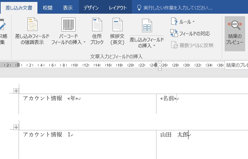This screenshot has width=248, height=159.
Task: Click the 山田 太郎 text in the second table
Action: pos(174,135)
